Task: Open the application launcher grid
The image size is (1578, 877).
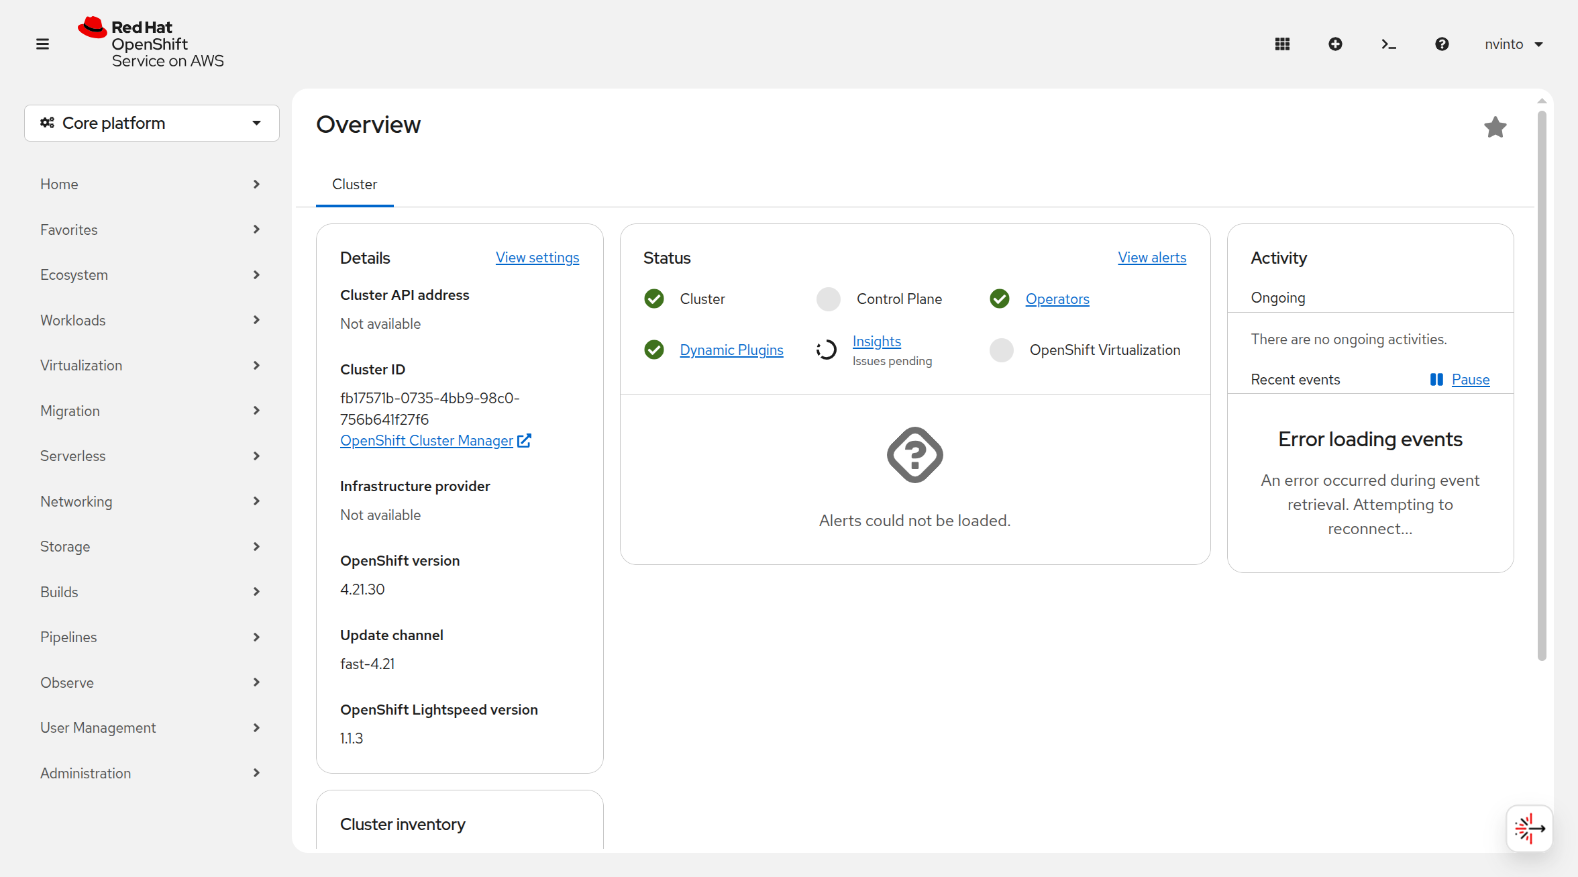Action: pos(1282,44)
